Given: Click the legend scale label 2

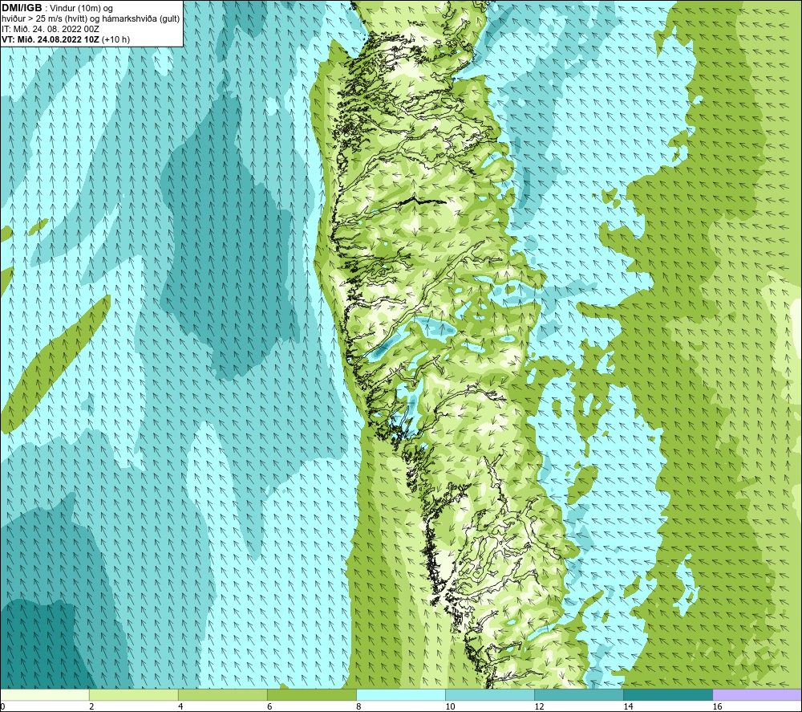Looking at the screenshot, I should [x=91, y=706].
